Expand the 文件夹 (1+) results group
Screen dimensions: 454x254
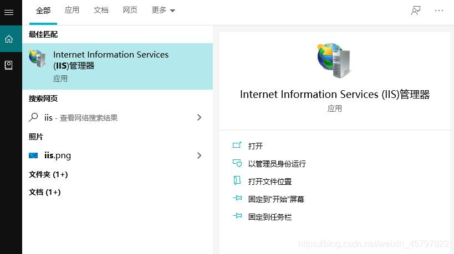coord(48,174)
